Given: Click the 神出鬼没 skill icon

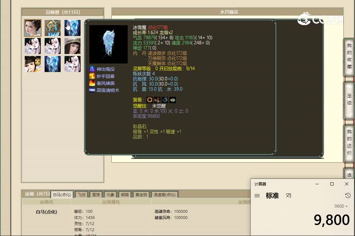Looking at the screenshot, I should point(92,69).
